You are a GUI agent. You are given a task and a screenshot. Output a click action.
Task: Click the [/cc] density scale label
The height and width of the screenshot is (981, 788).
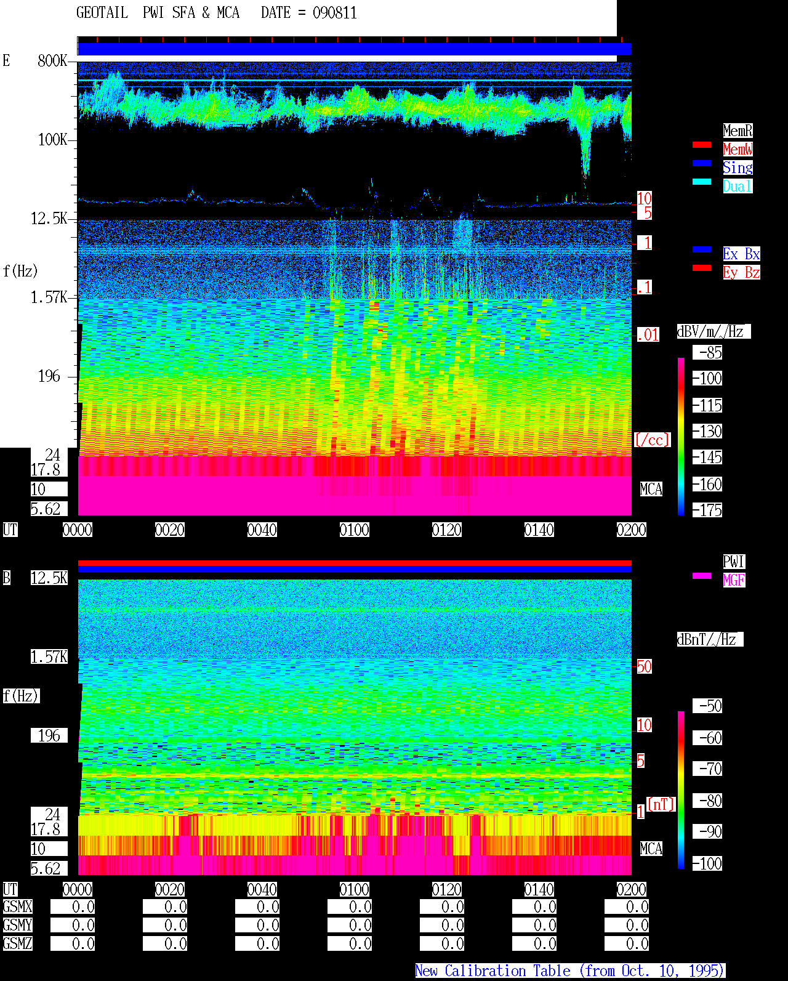(652, 440)
